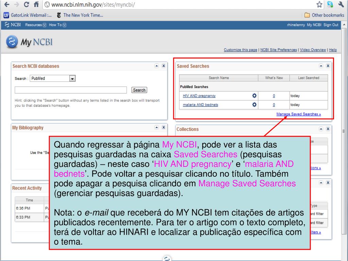Open Manage Saved Searches link
Screen dimensions: 348x261
(298, 114)
